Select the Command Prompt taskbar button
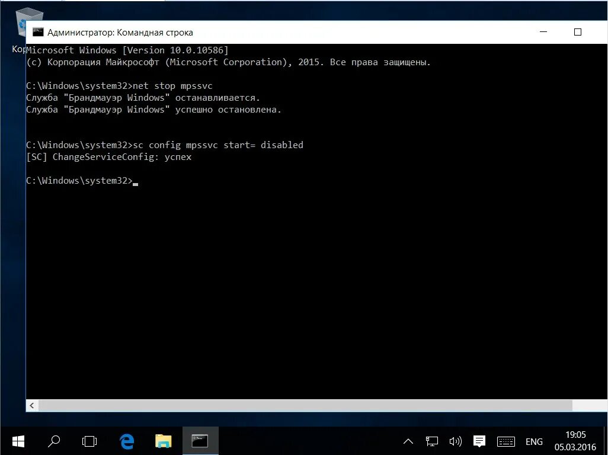The image size is (608, 455). click(200, 441)
